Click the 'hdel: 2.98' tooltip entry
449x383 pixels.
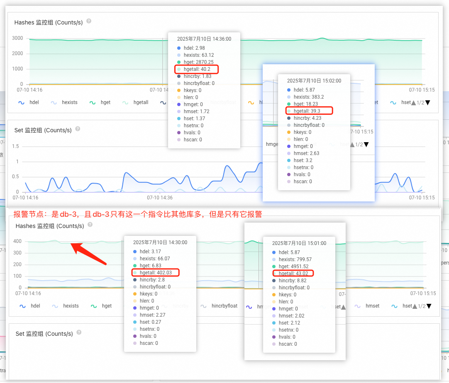[x=191, y=48]
